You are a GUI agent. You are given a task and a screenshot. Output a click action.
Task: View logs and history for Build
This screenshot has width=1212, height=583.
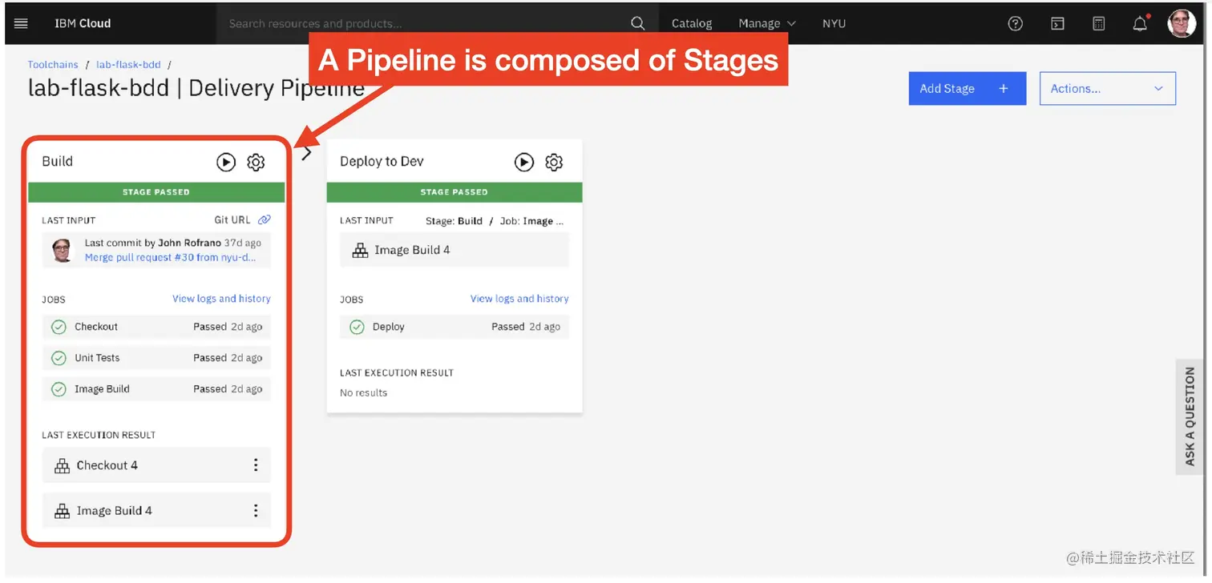221,299
